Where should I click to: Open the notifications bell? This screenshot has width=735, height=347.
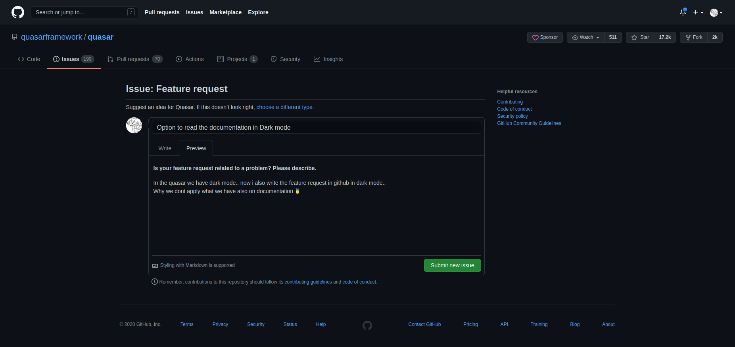coord(683,12)
